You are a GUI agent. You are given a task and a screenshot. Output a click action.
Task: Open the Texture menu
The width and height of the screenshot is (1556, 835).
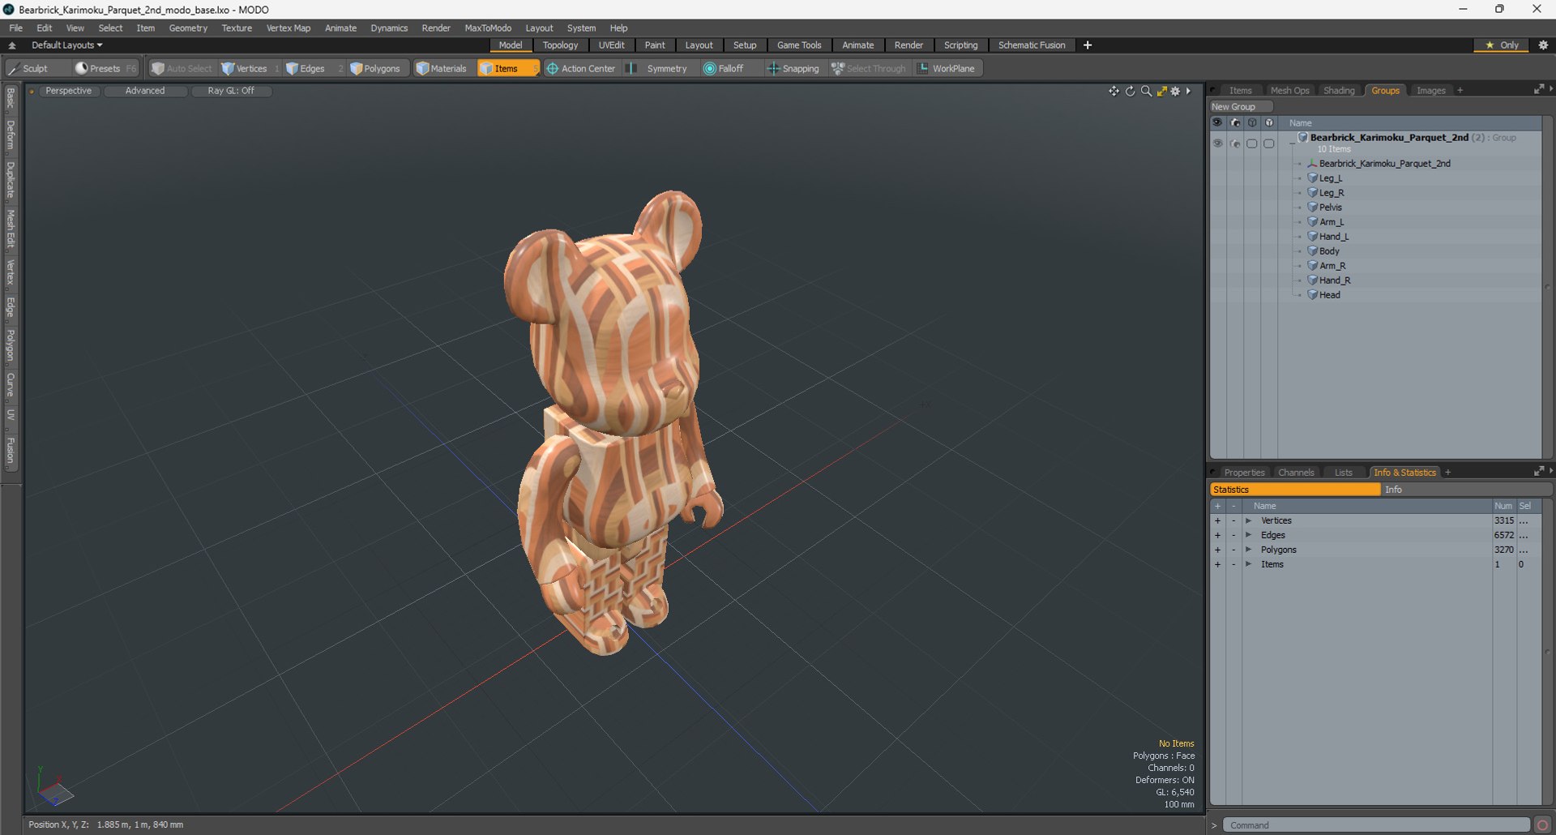(237, 28)
